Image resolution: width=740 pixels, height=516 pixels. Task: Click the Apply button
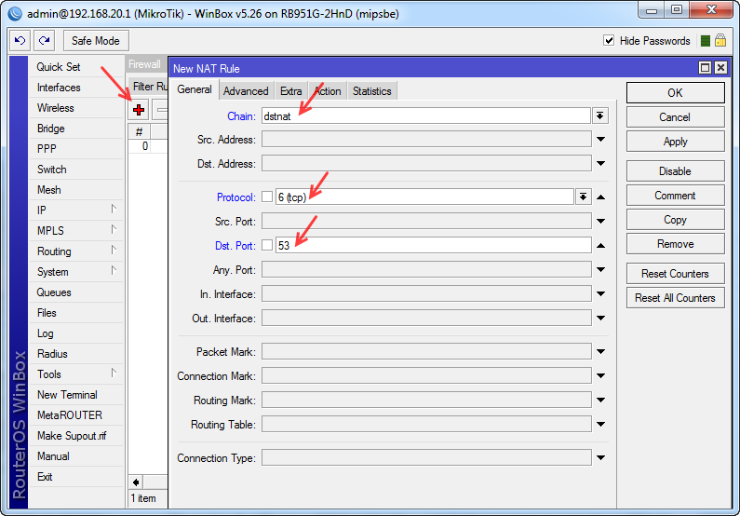[x=675, y=142]
